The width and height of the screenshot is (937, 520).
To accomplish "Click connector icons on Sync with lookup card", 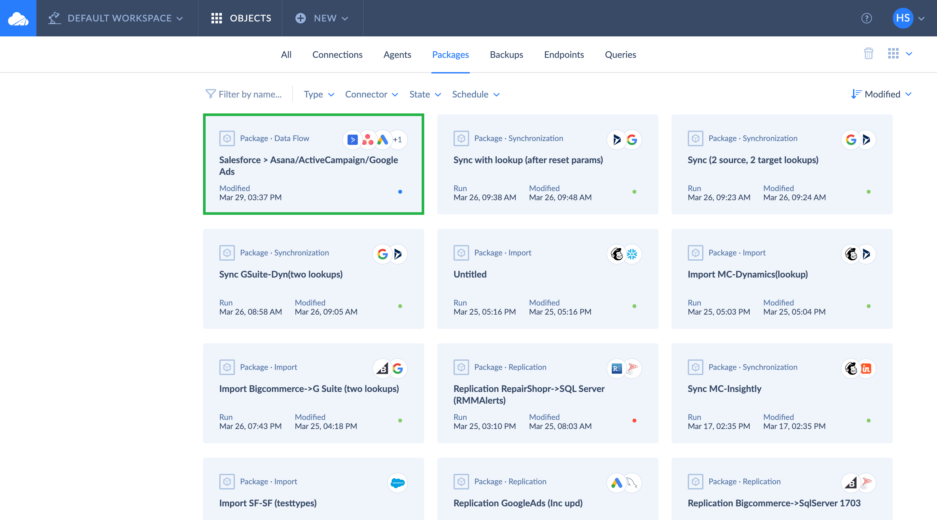I will (624, 139).
